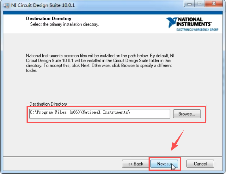Screen dimensions: 226x174
Task: Click the 'ELECTRONICS WORKBENCH GROUP' text
Action: click(x=197, y=30)
